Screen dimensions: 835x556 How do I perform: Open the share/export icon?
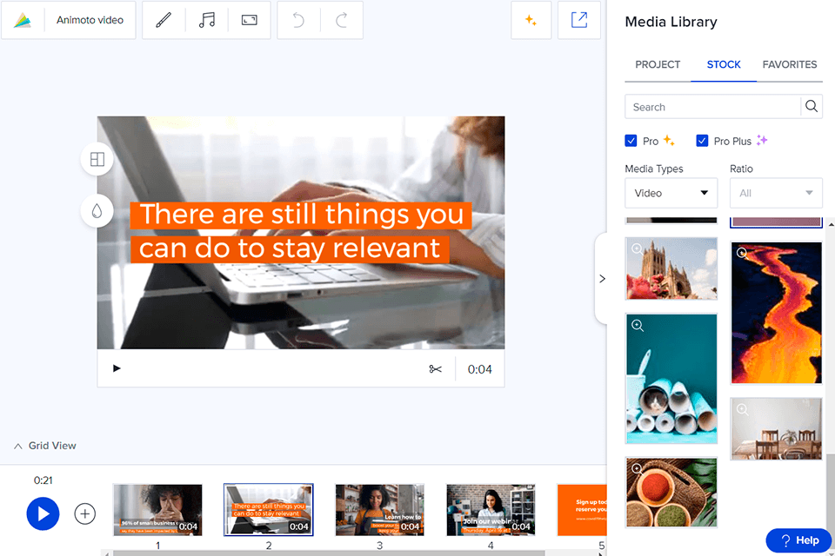(579, 20)
